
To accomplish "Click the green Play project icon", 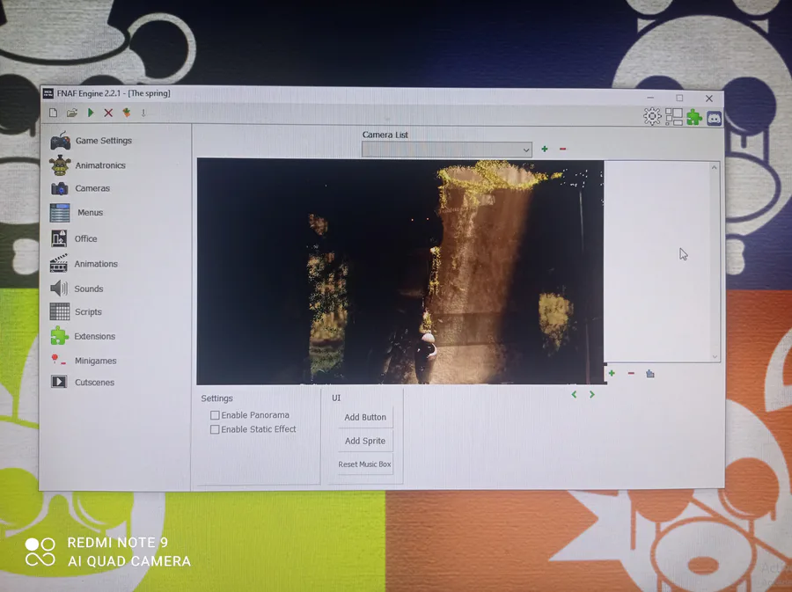I will pyautogui.click(x=91, y=113).
